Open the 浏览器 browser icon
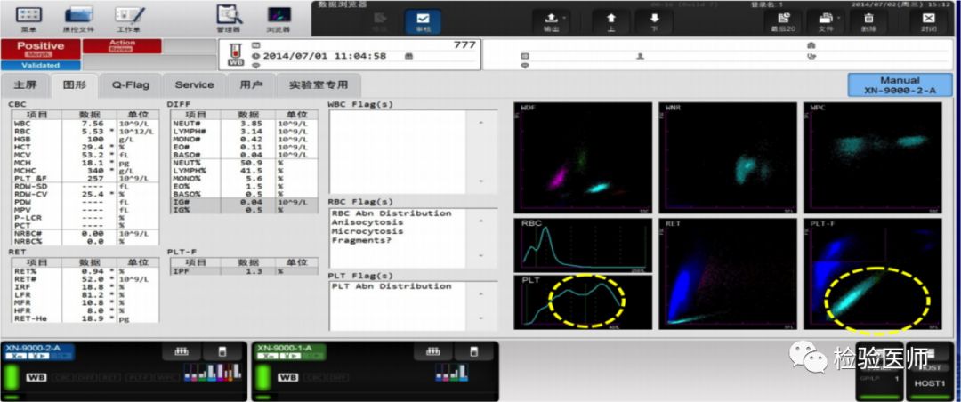This screenshot has width=961, height=402. tap(279, 17)
